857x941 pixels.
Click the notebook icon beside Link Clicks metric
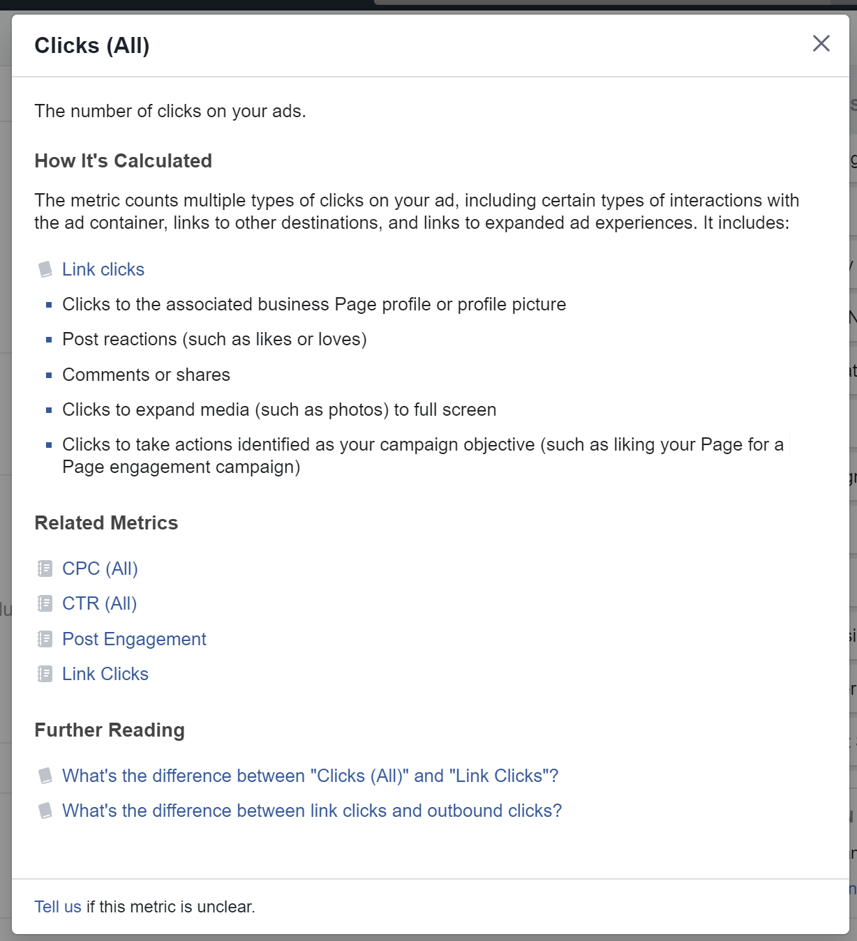tap(45, 674)
